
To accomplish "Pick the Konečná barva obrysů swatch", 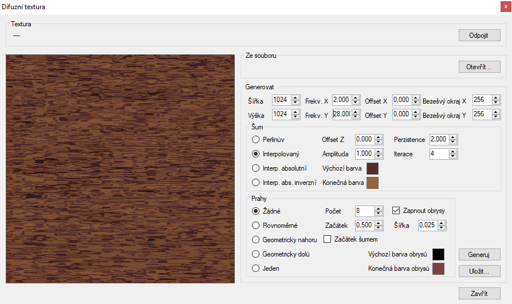I will [438, 269].
